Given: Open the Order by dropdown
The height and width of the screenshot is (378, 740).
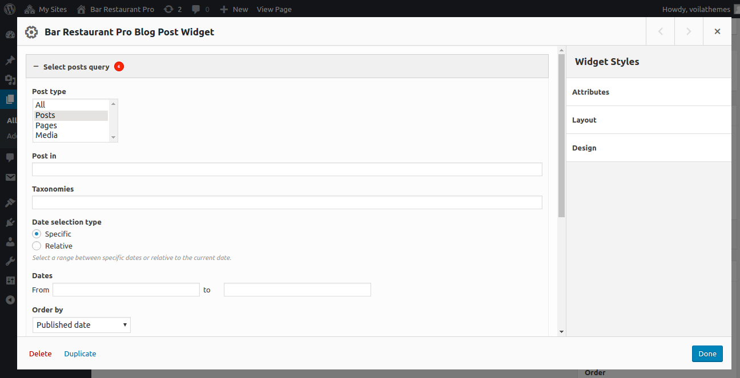Looking at the screenshot, I should pyautogui.click(x=82, y=325).
